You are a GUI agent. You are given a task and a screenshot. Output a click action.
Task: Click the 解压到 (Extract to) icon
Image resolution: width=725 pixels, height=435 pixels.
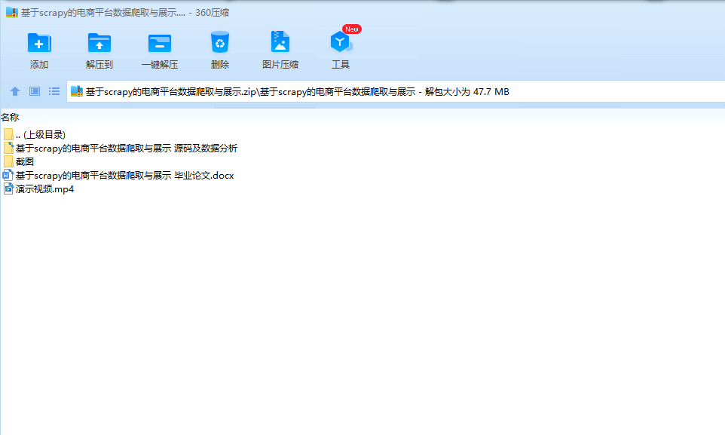[99, 43]
